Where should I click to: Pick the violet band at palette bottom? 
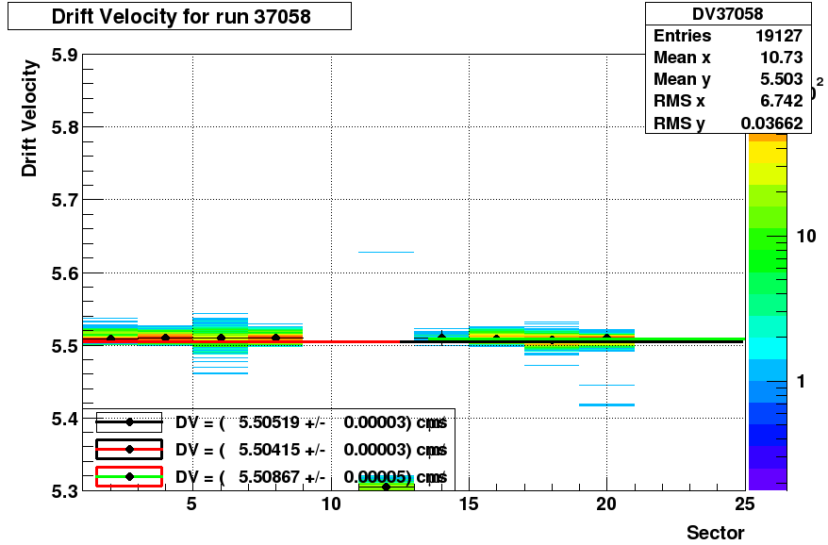[768, 479]
